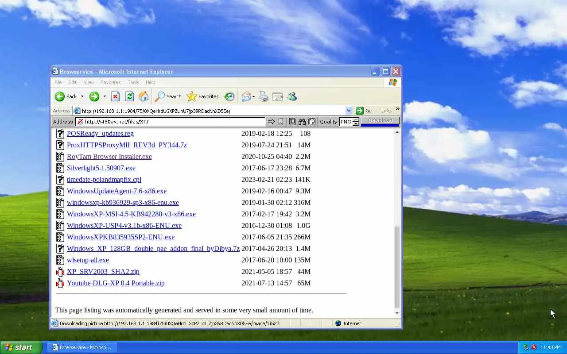This screenshot has height=354, width=567.
Task: Open the WindowsXPKB835935SP2-ENU.exe link
Action: click(120, 237)
